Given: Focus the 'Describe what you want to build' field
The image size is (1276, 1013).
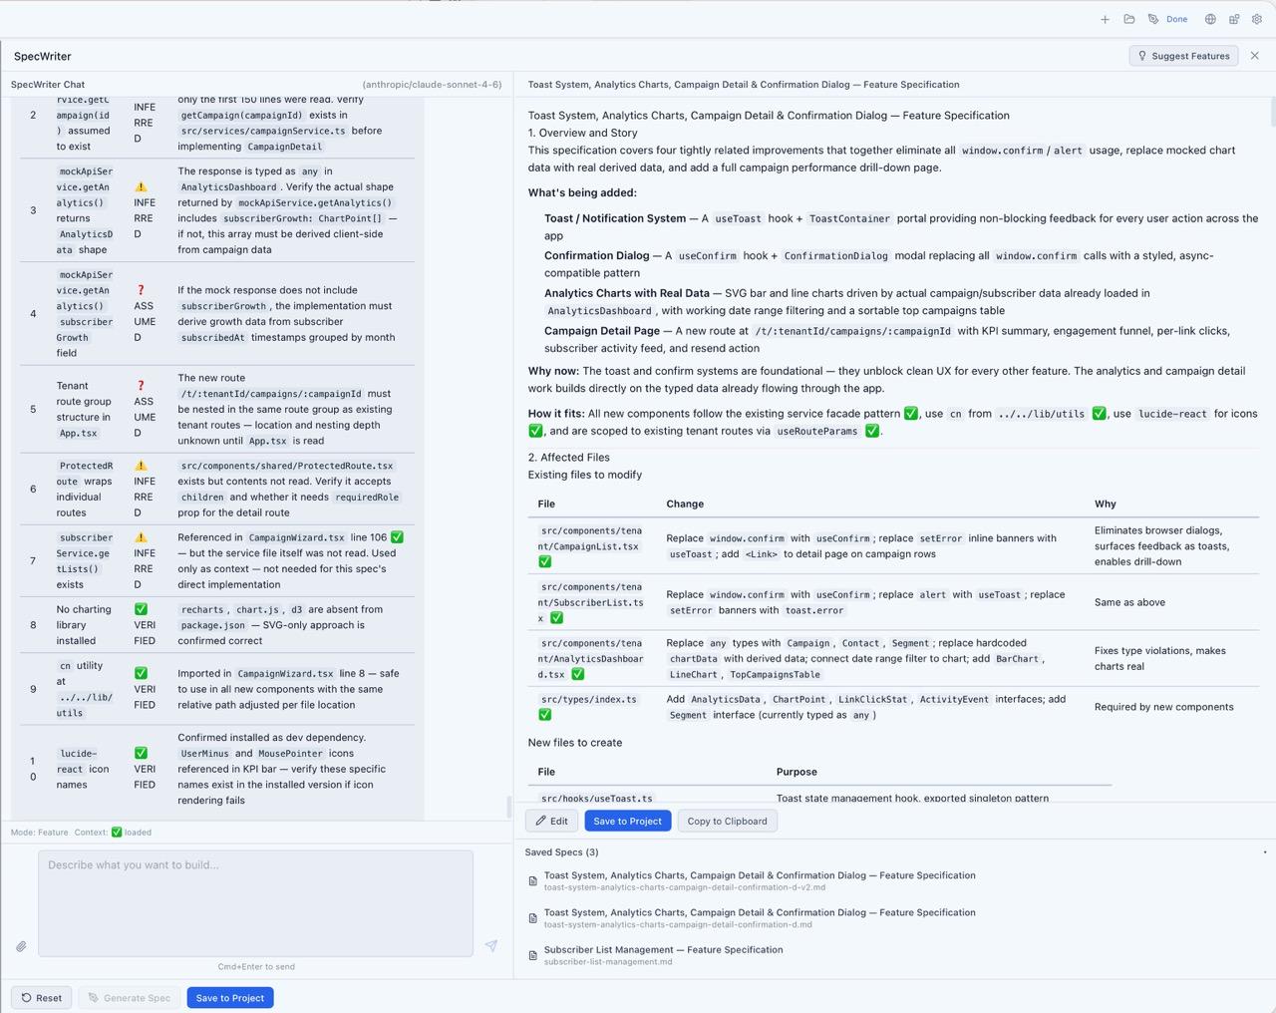Looking at the screenshot, I should (x=255, y=903).
